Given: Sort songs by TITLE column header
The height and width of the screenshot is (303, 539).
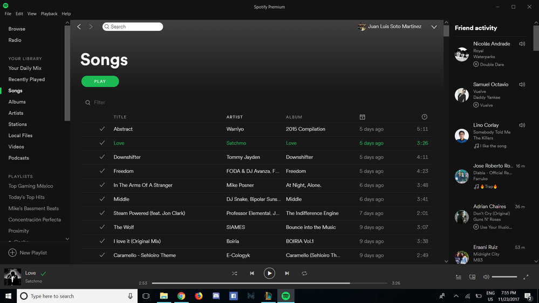Looking at the screenshot, I should click(120, 117).
